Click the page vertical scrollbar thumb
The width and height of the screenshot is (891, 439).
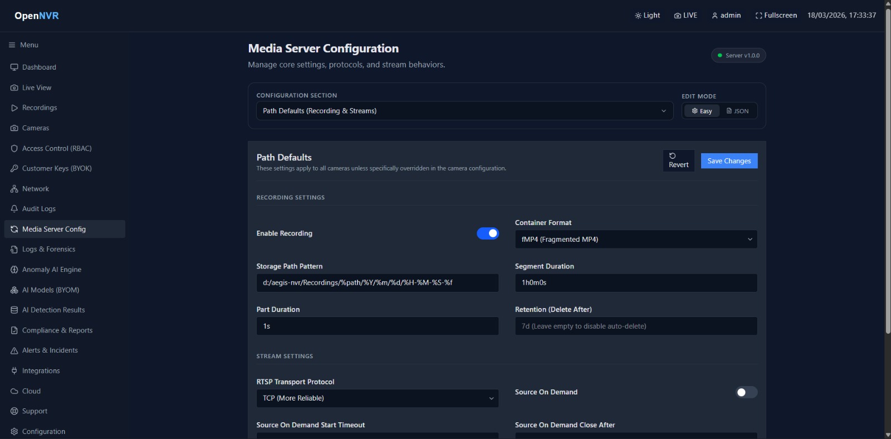pos(888,171)
